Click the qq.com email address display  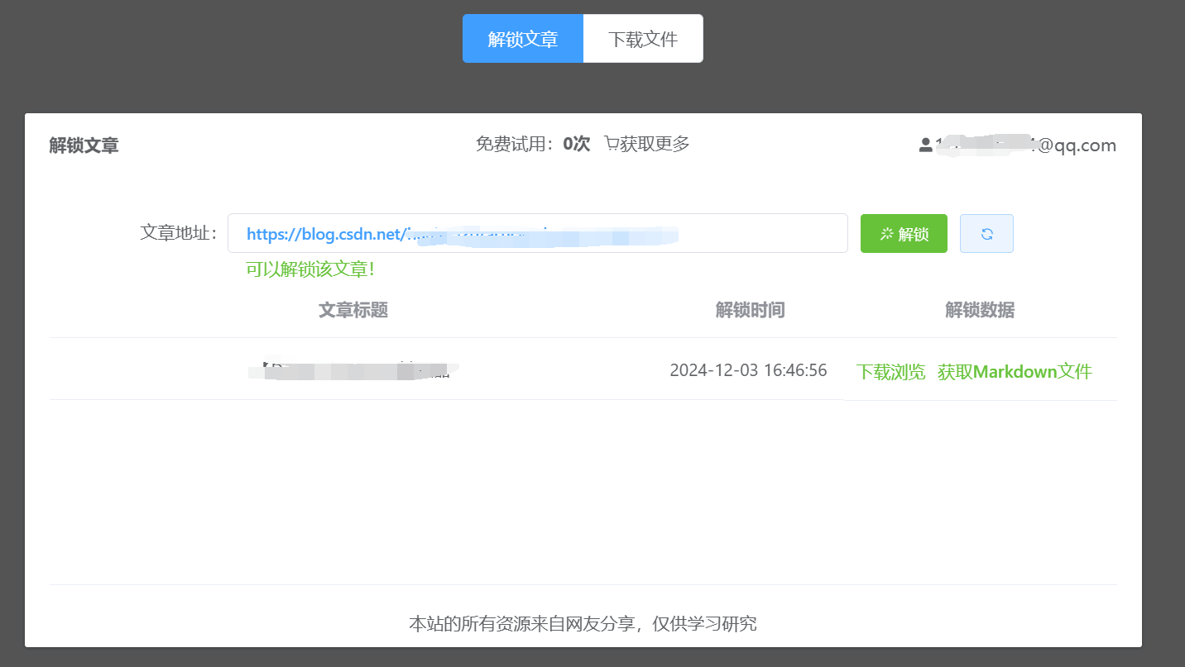coord(1026,145)
